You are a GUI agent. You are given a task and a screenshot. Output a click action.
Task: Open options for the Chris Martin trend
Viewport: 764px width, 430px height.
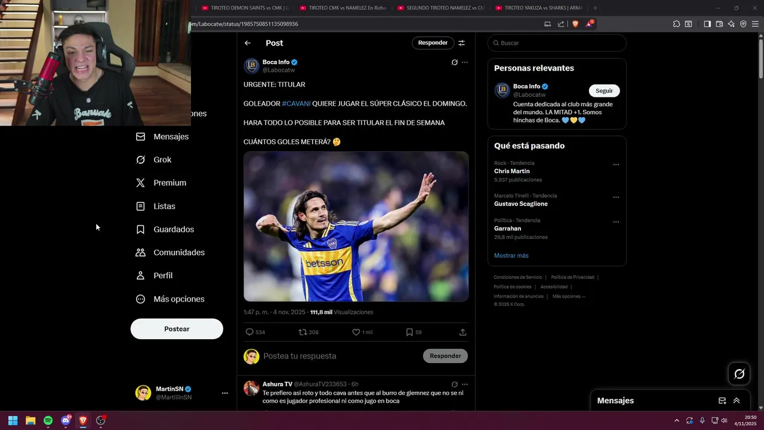pyautogui.click(x=616, y=165)
